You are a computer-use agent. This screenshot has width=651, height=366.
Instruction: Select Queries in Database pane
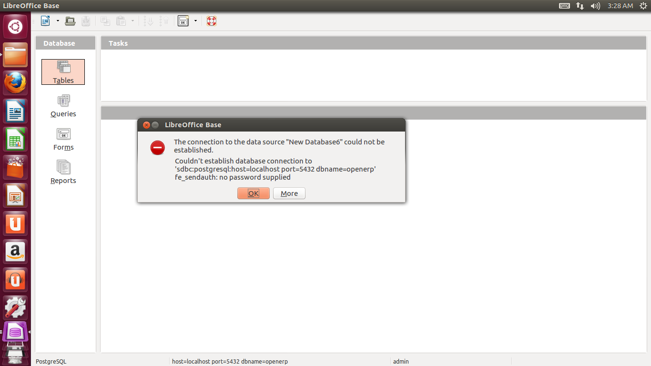pos(63,106)
